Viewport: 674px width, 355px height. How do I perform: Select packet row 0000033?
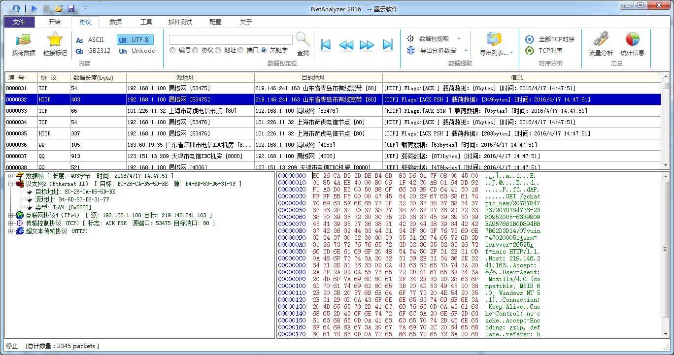pos(333,111)
